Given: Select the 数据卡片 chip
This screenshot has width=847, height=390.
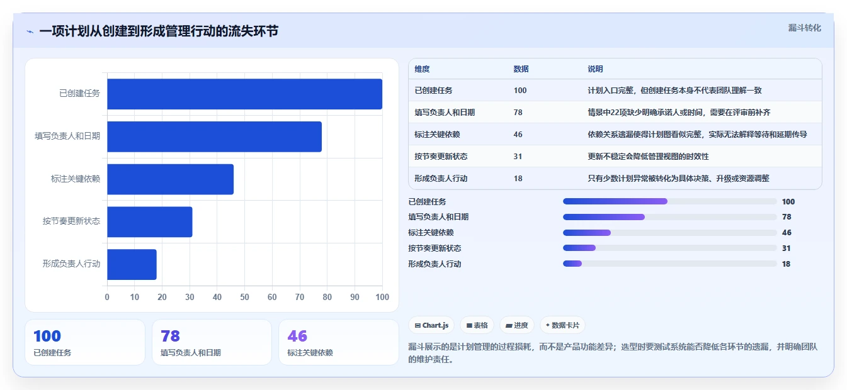Looking at the screenshot, I should (x=562, y=325).
